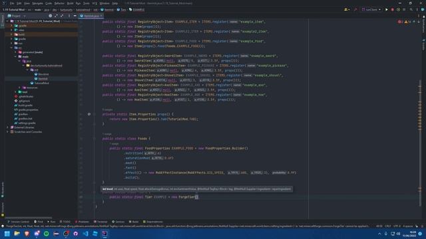Open Visual Studio Code from taskbar
Viewport: 426px width, 239px height.
click(85, 234)
